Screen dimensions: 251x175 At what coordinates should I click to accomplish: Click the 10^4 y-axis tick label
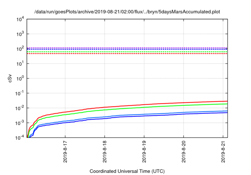20,19
